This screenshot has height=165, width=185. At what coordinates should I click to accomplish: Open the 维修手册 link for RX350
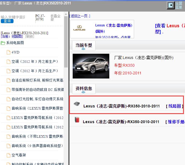point(176,122)
